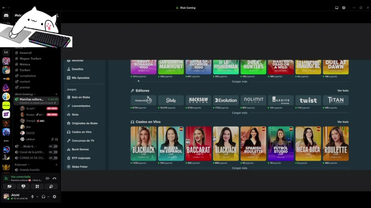Open the Pragmatic Play provider logo
The width and height of the screenshot is (371, 208).
point(143,100)
